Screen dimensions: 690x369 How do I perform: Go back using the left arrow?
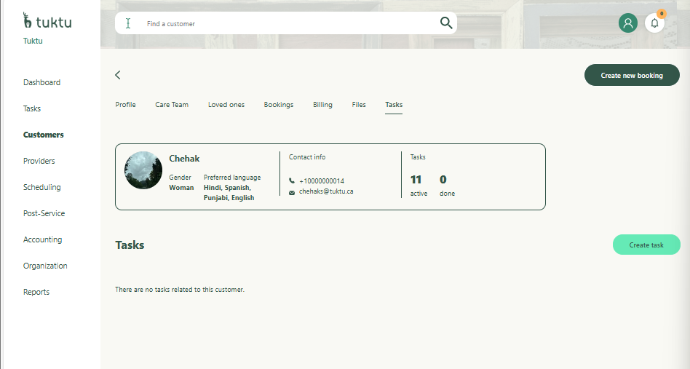point(118,75)
